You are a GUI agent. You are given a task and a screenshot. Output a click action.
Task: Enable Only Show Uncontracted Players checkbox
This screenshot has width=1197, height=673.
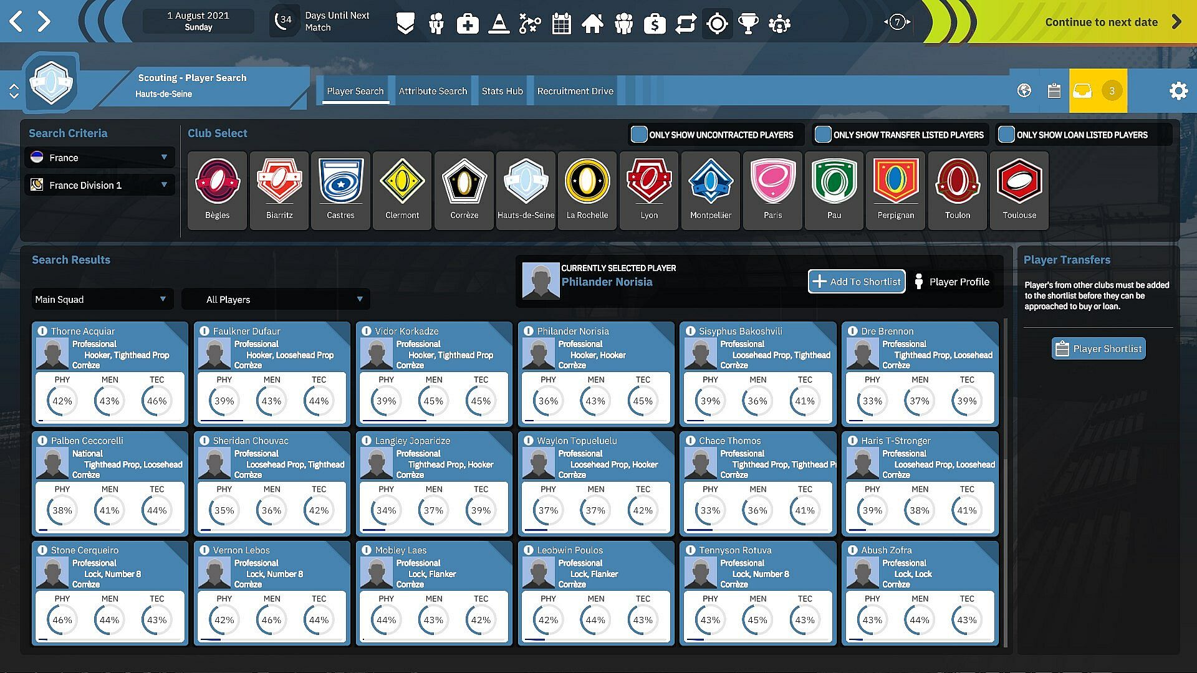coord(639,135)
